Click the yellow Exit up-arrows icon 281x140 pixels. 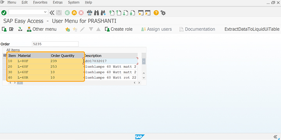tap(74, 13)
